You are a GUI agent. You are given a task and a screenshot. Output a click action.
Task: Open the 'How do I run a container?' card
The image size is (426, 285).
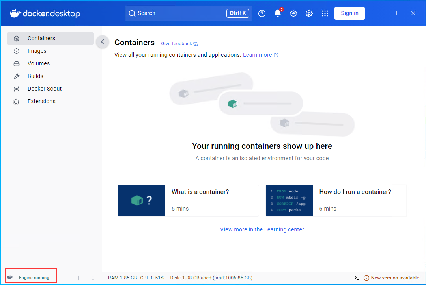(x=336, y=200)
